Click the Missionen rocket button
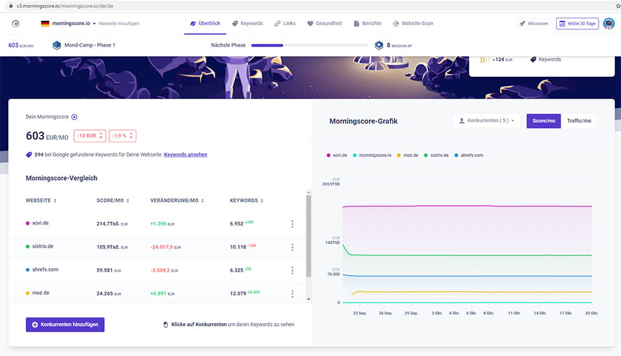 coord(534,24)
